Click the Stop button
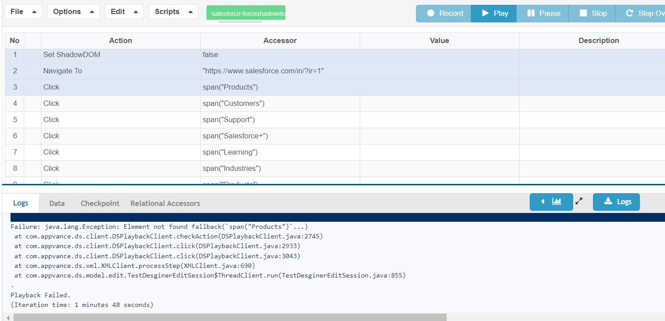This screenshot has height=321, width=665. 592,14
